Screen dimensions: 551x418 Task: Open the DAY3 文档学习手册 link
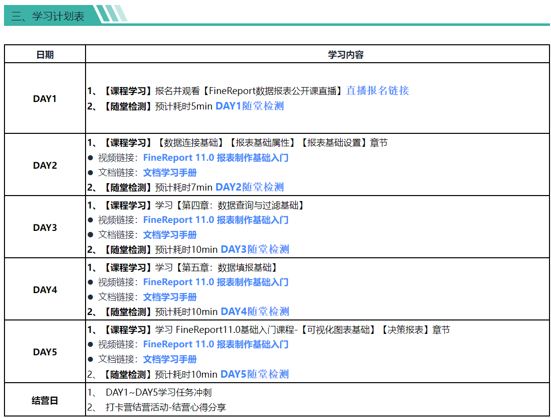click(170, 235)
